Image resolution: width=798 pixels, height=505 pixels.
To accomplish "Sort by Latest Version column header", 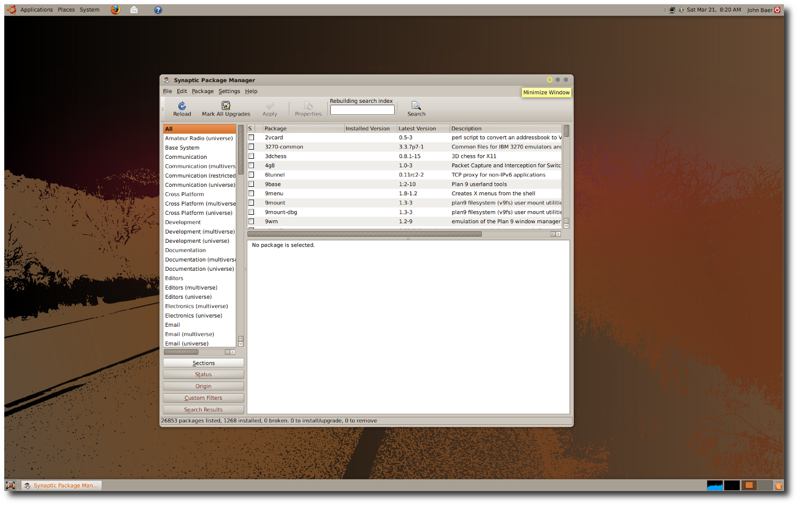I will pyautogui.click(x=423, y=128).
